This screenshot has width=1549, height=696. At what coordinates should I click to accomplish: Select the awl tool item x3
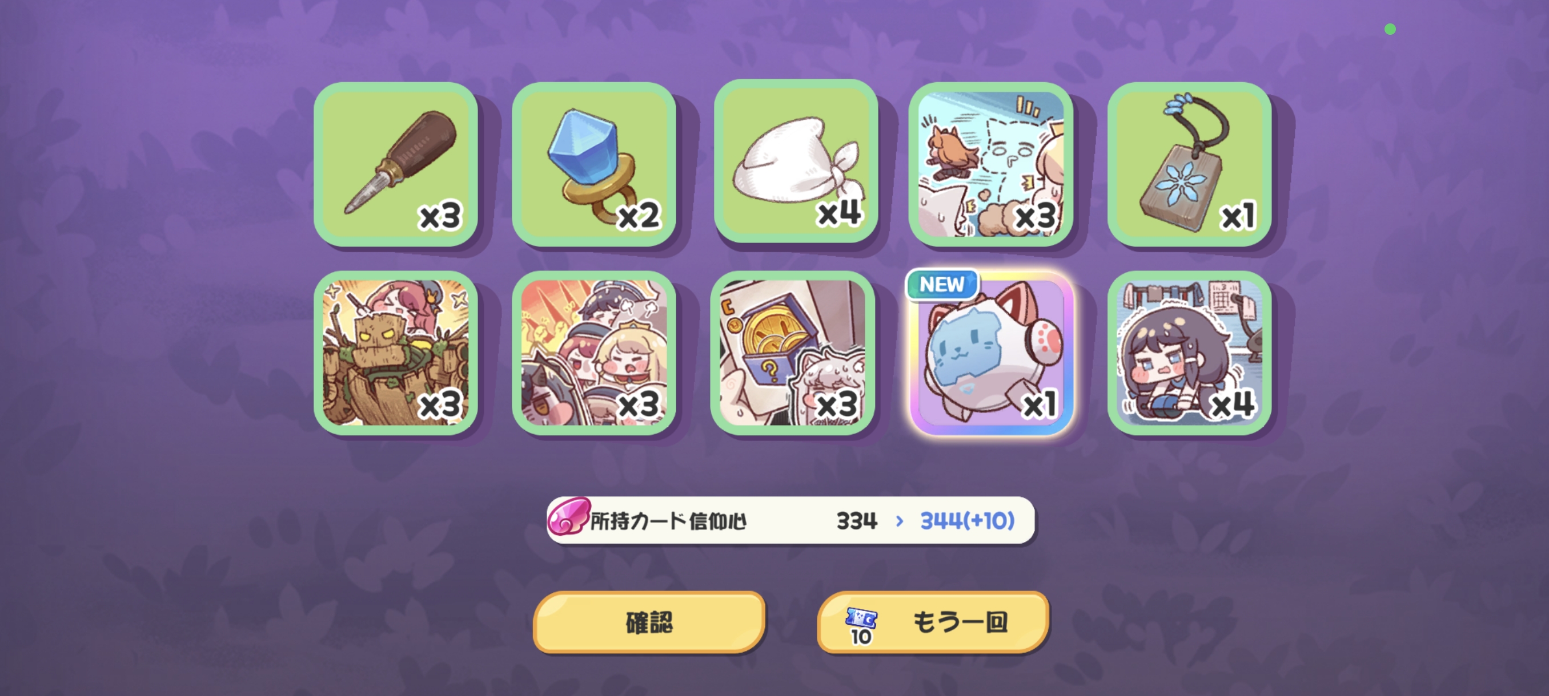[x=396, y=164]
